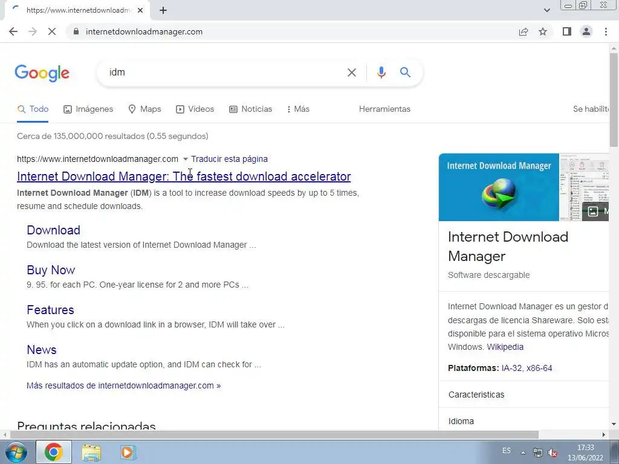619x464 pixels.
Task: Open a new tab
Action: [x=163, y=10]
